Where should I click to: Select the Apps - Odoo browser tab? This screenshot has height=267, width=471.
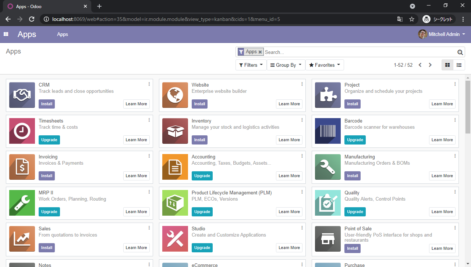point(47,6)
